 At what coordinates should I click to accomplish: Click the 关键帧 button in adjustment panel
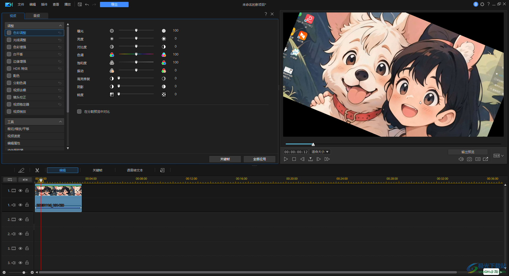(x=225, y=159)
